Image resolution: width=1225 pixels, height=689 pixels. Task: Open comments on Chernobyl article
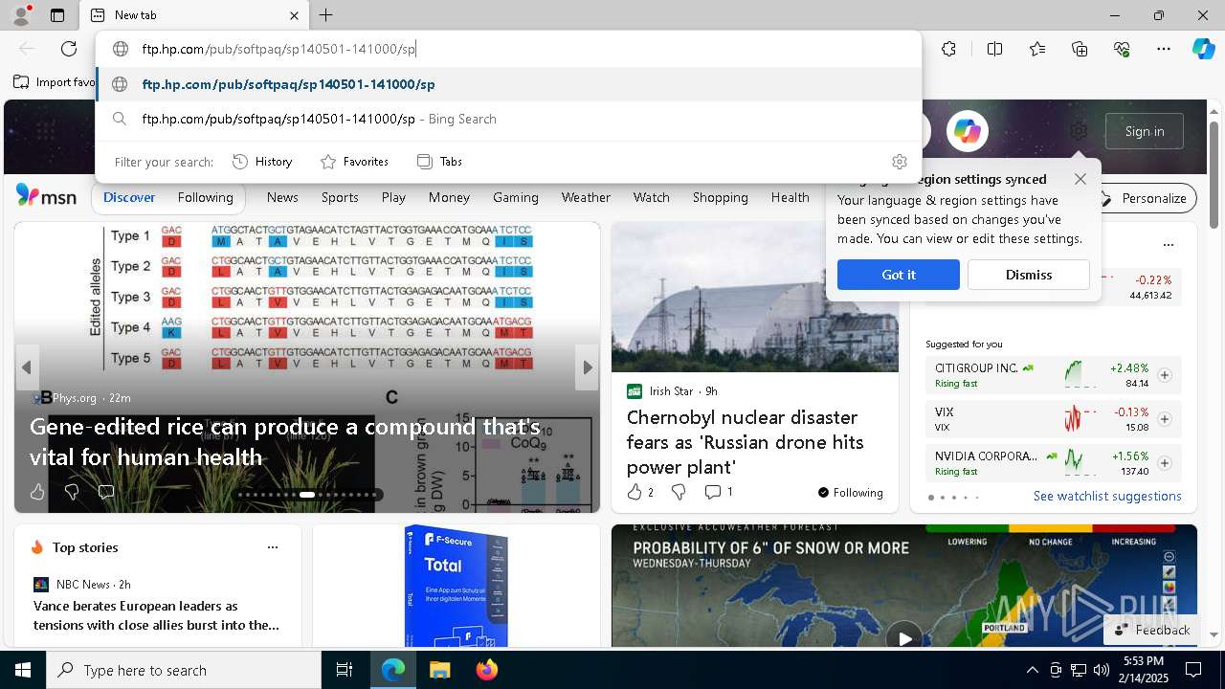click(x=719, y=492)
